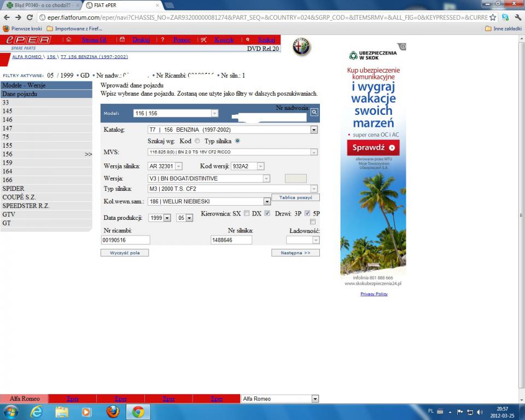Click into Nr ricambi input field

126,240
